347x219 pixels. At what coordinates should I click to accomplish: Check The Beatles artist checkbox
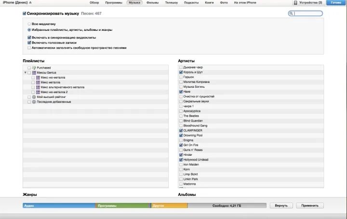click(x=181, y=116)
